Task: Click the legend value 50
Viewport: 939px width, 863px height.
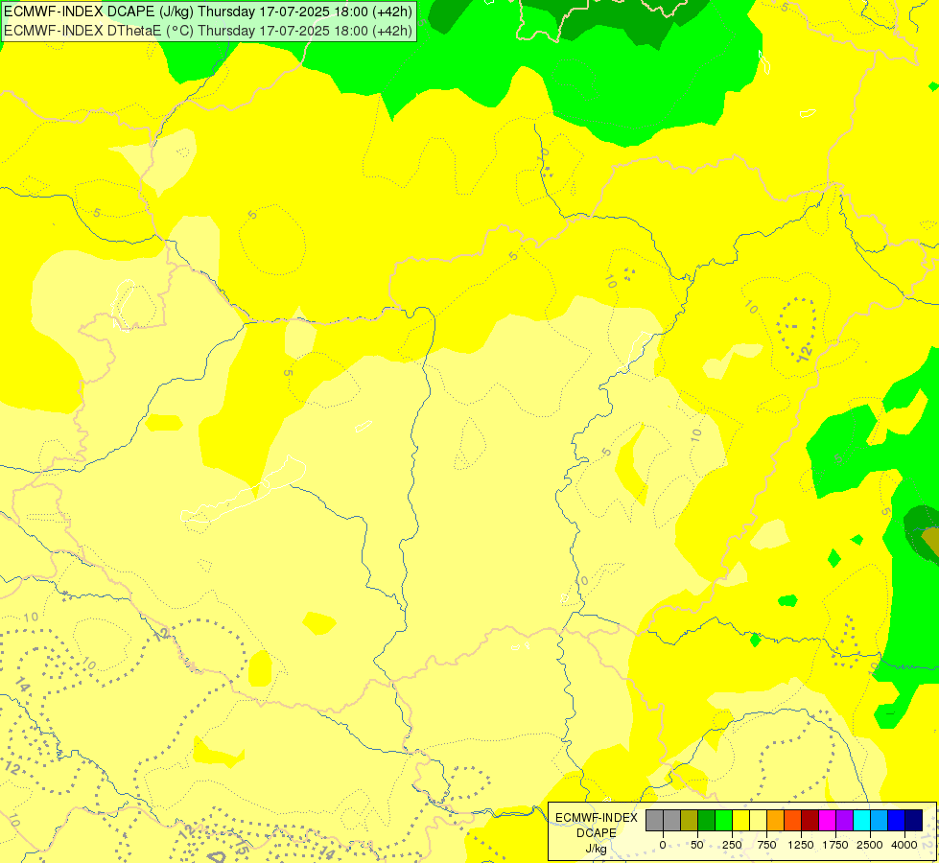Action: click(x=697, y=845)
